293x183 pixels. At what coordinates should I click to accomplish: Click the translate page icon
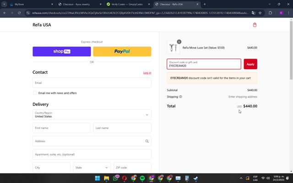253,13
